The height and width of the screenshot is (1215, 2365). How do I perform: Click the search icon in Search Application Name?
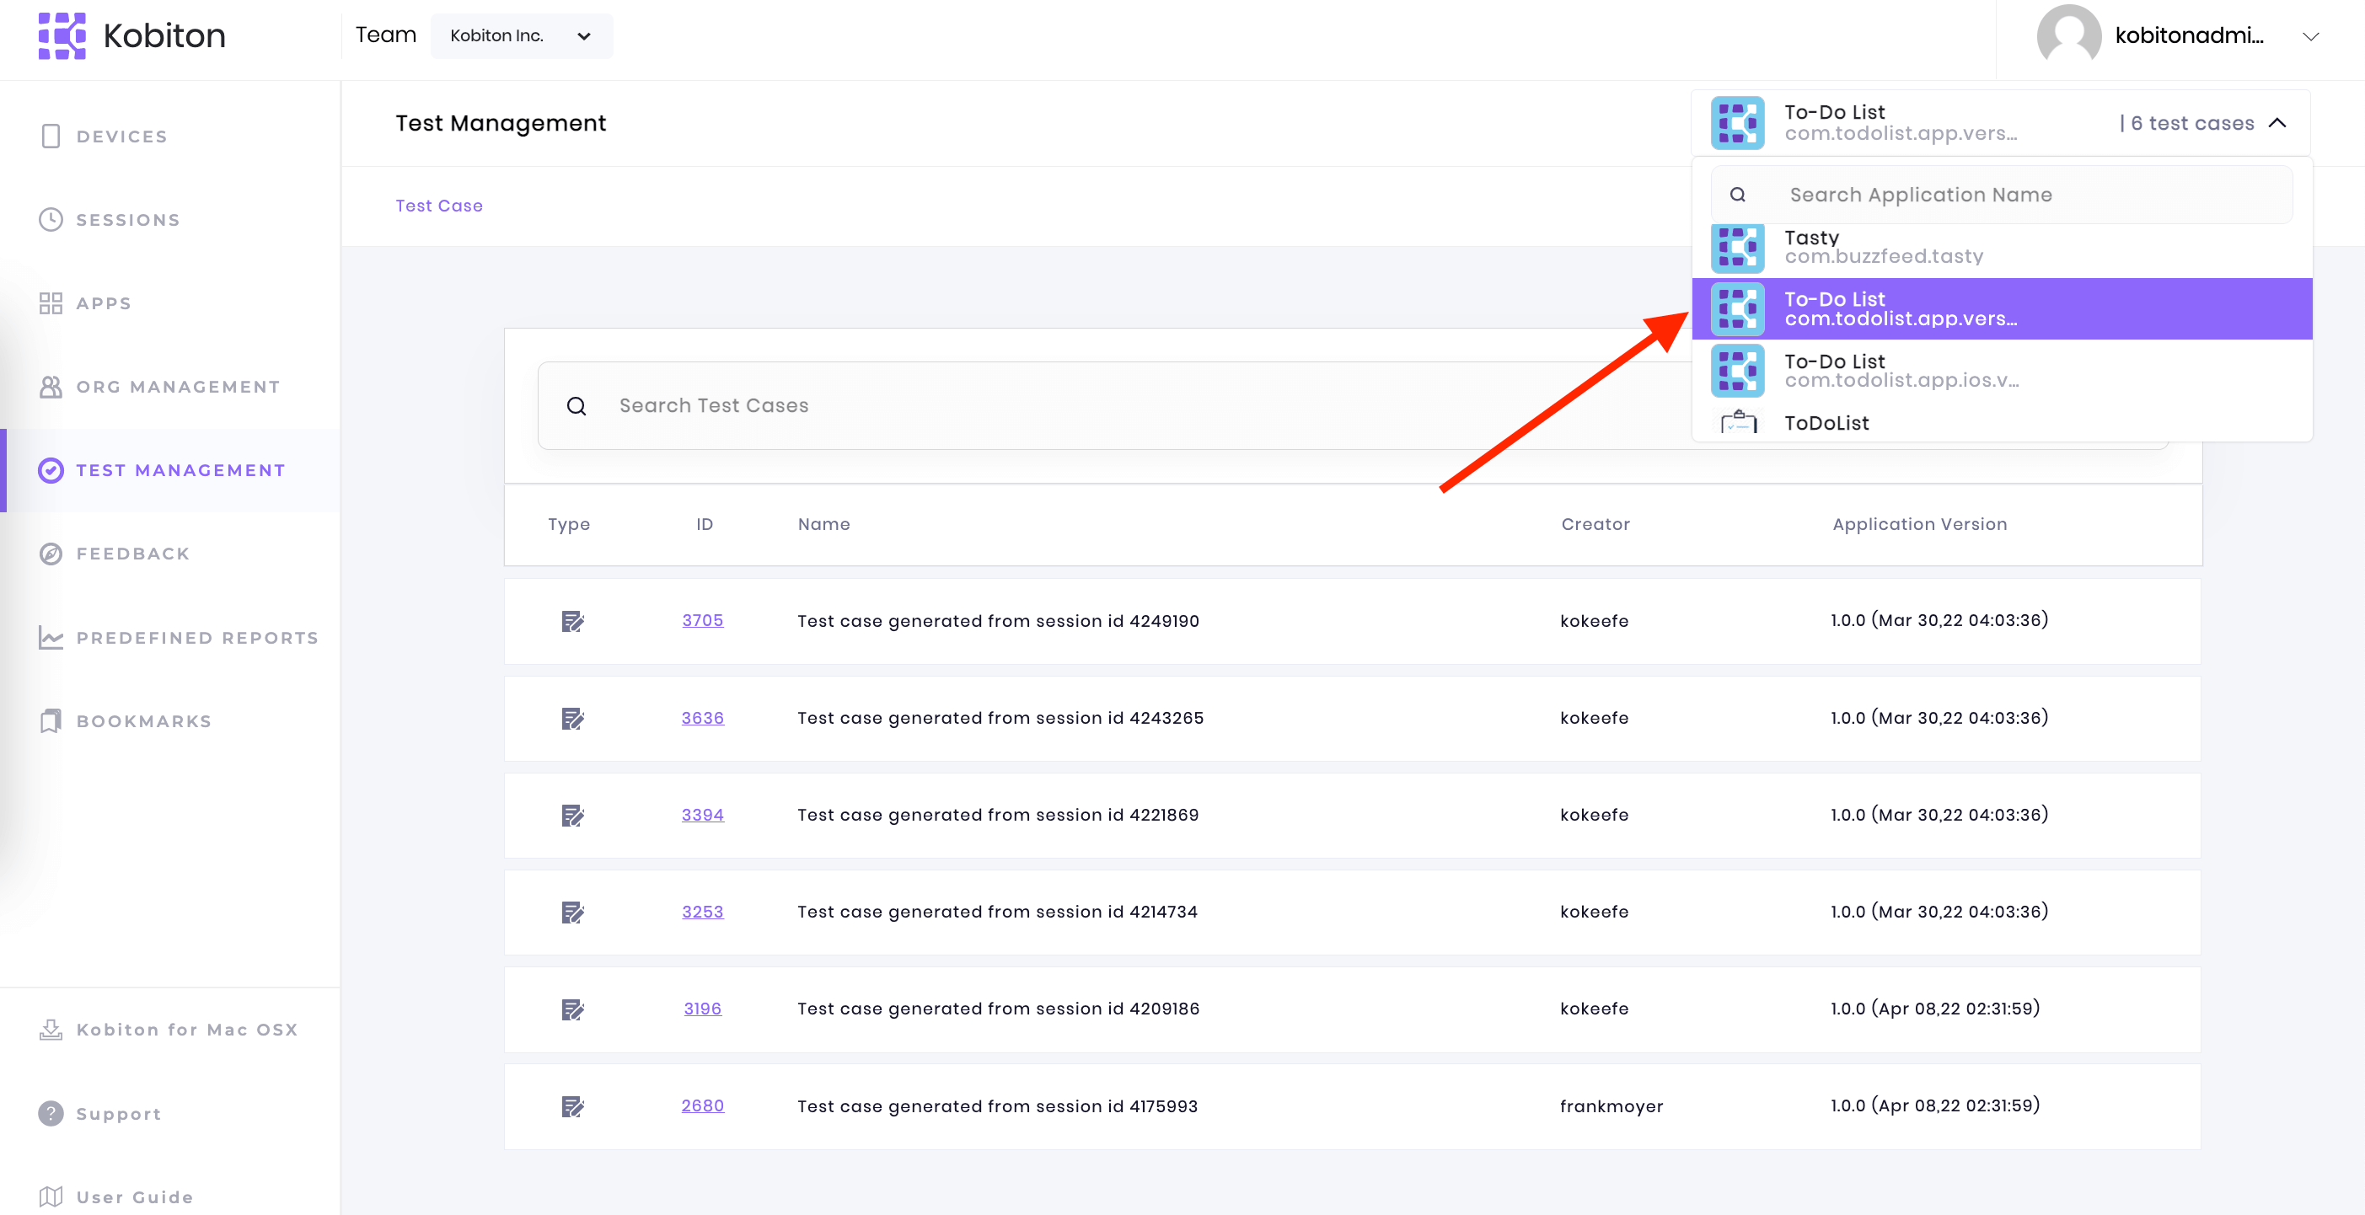(x=1737, y=195)
